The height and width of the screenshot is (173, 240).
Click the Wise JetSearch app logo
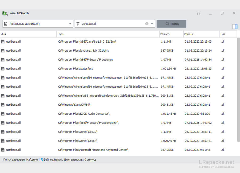[x=5, y=13]
